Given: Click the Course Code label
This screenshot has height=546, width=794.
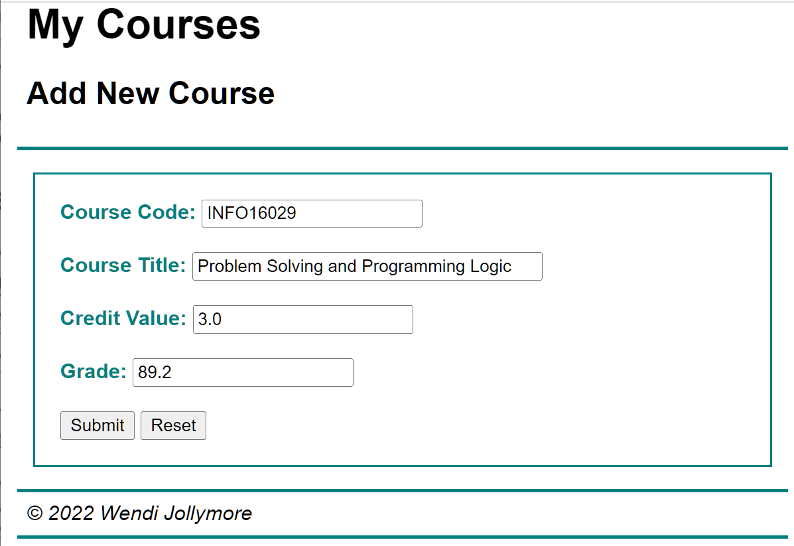Looking at the screenshot, I should 126,212.
